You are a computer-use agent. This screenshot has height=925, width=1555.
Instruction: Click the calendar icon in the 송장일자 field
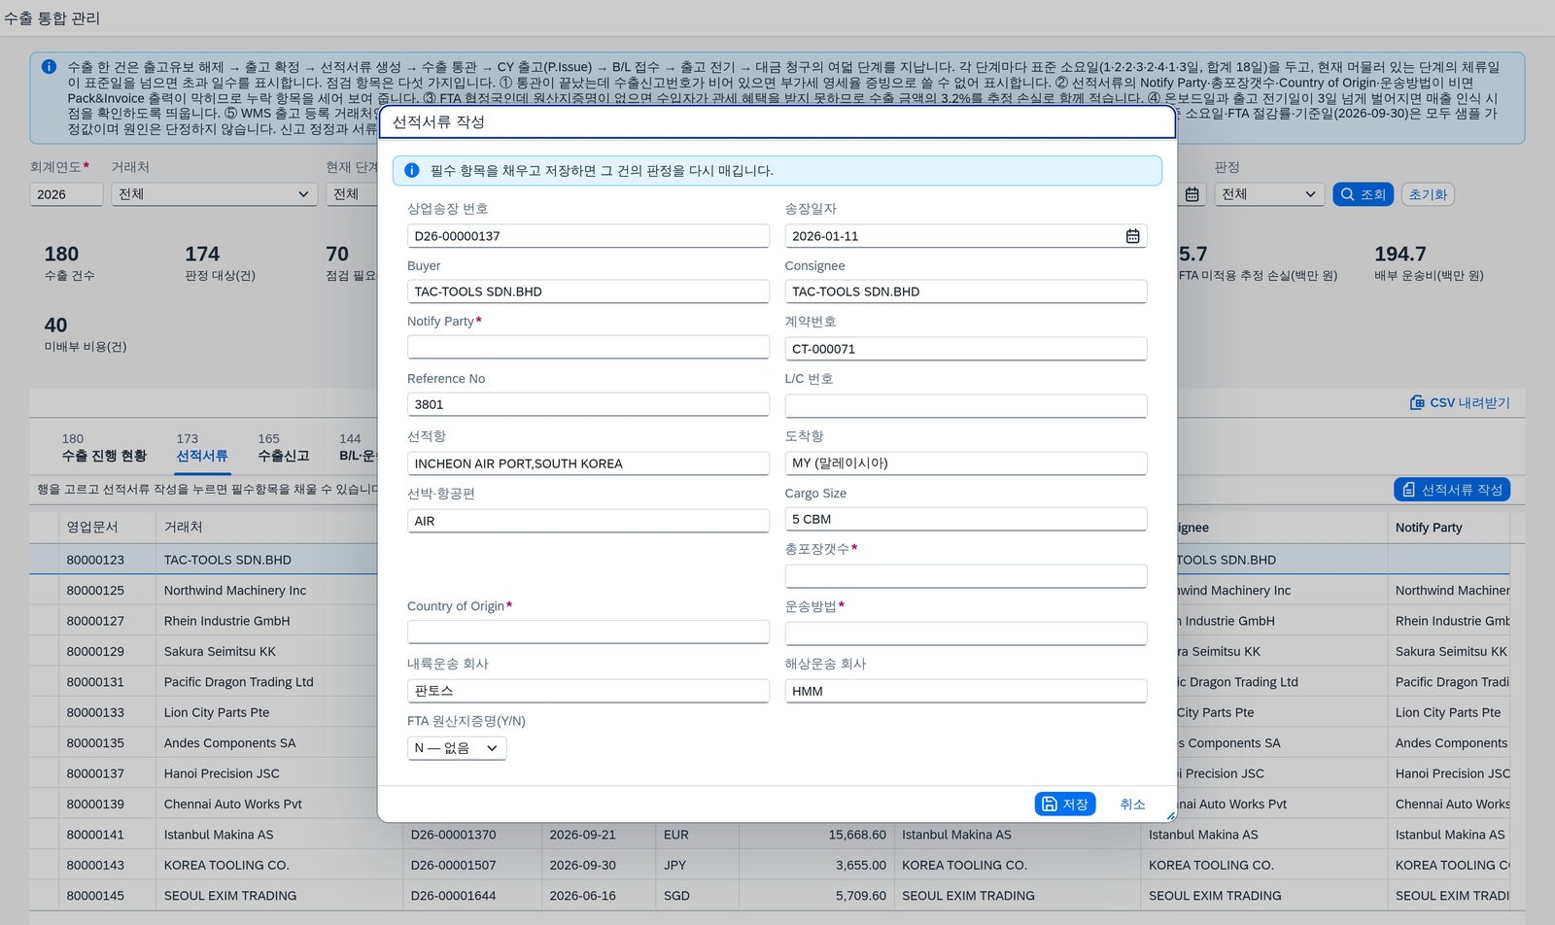click(1132, 236)
